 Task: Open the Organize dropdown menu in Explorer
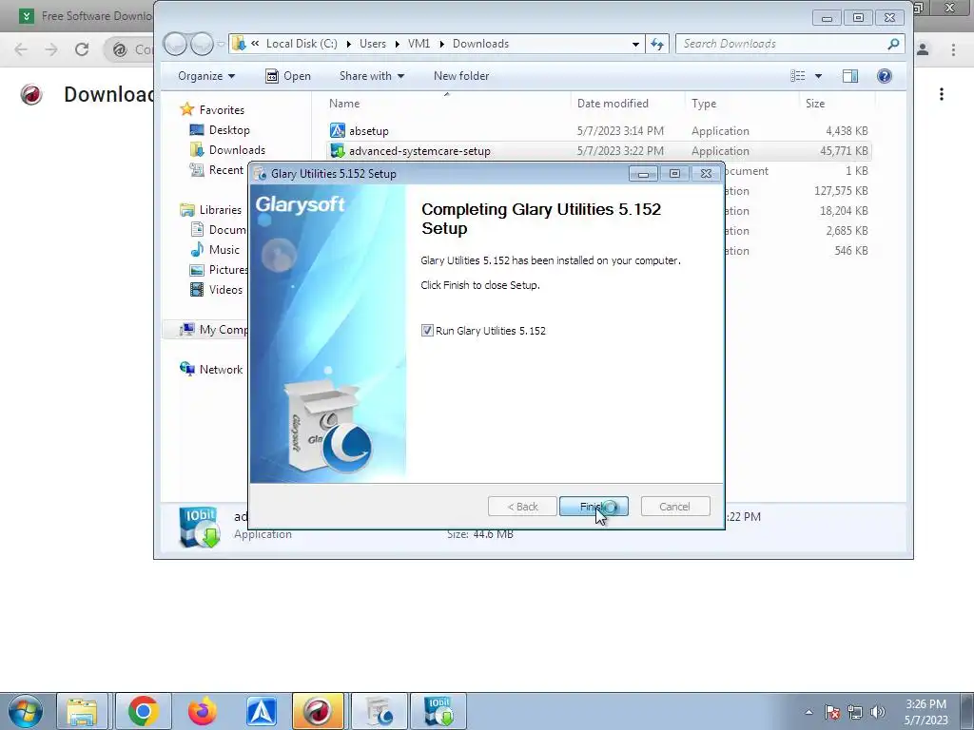(x=206, y=76)
